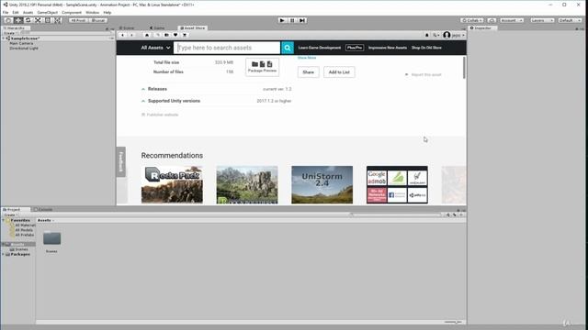Switch to the Game tab
The width and height of the screenshot is (588, 330).
pyautogui.click(x=157, y=28)
